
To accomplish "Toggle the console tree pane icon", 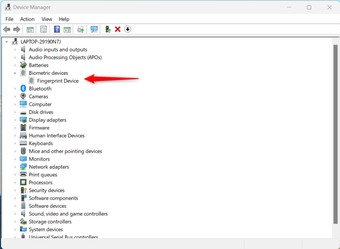I will (30, 29).
